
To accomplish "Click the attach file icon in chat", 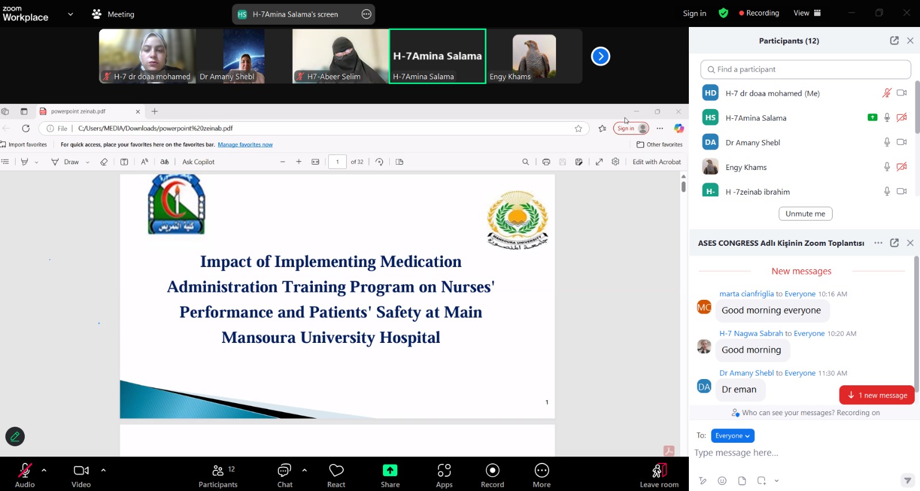I will click(742, 481).
